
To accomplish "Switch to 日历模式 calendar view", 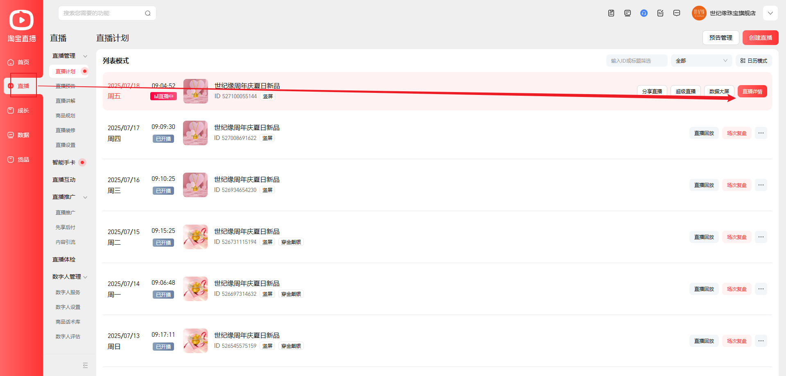I will point(754,61).
